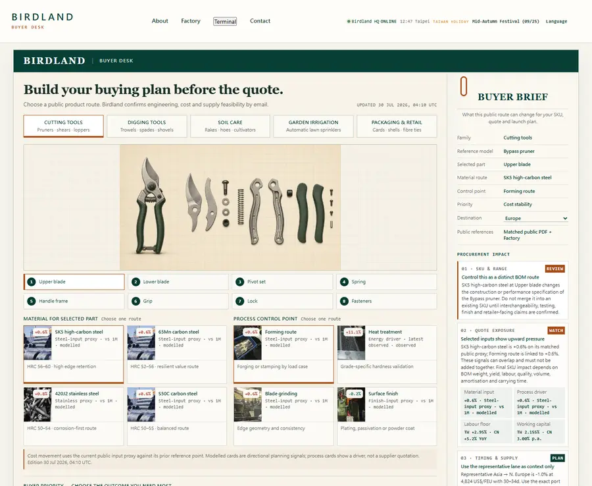Open the About page
Viewport: 592px width, 486px height.
pos(160,21)
